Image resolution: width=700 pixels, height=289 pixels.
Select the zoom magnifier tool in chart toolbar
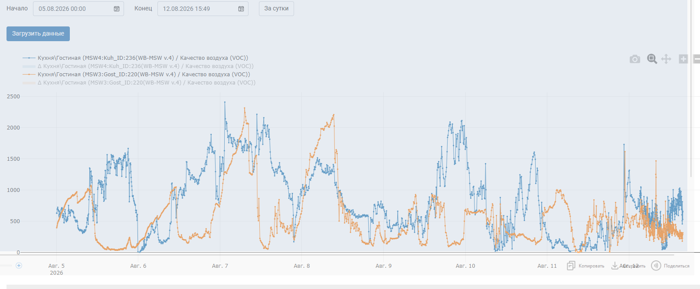click(x=652, y=59)
